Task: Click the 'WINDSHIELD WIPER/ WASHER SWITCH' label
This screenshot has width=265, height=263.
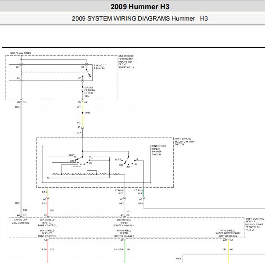Action: (x=159, y=150)
